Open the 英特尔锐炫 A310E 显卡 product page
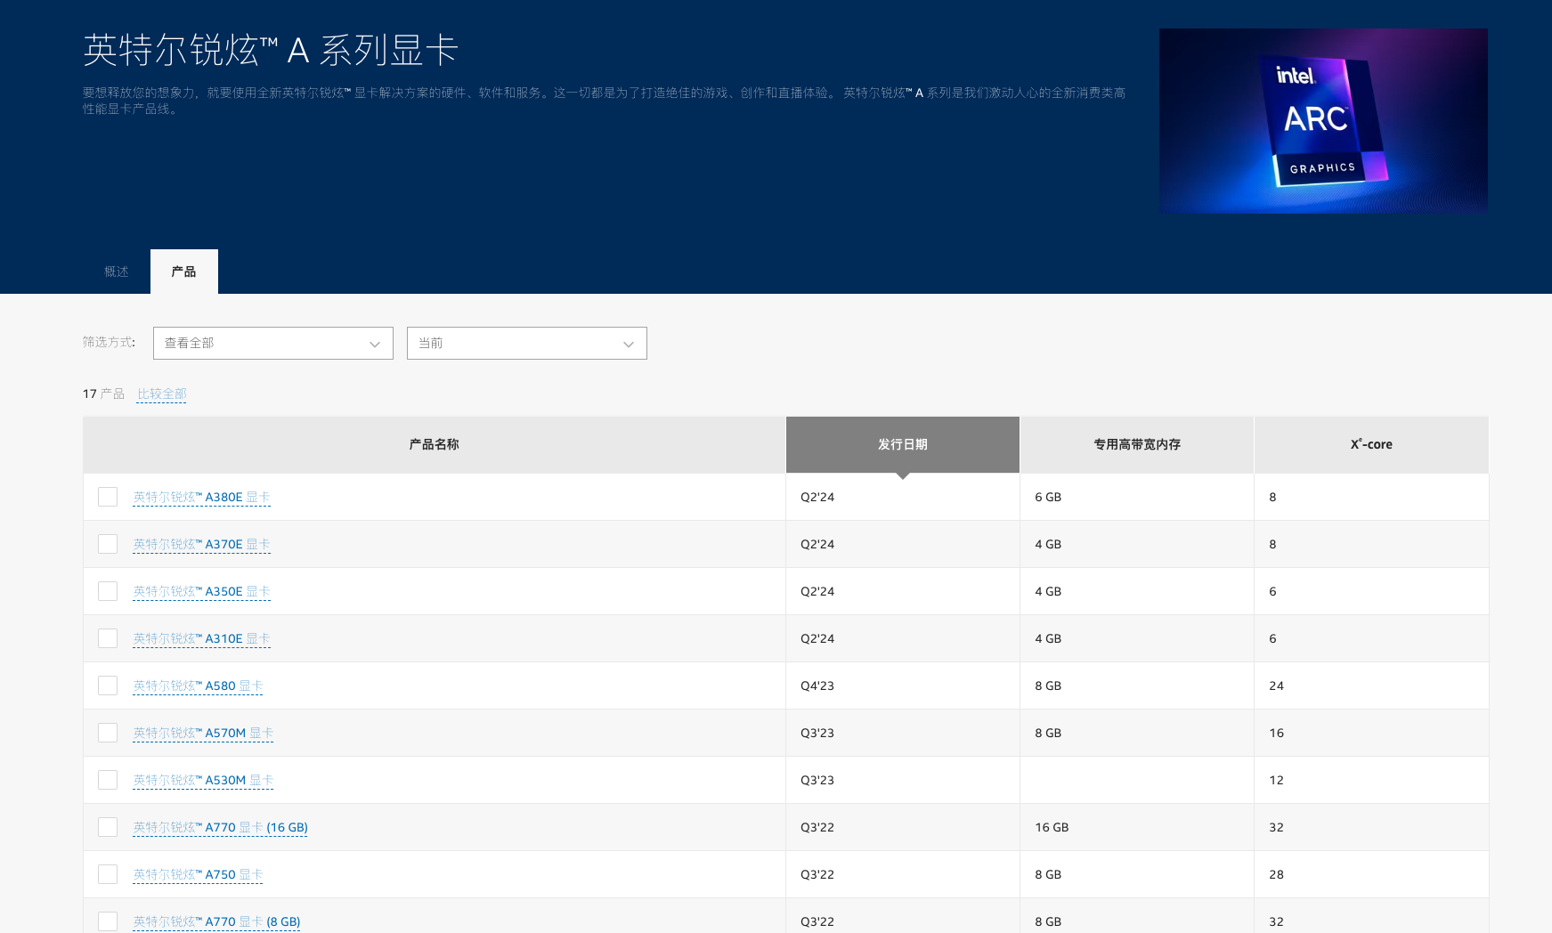This screenshot has width=1552, height=933. coord(201,638)
